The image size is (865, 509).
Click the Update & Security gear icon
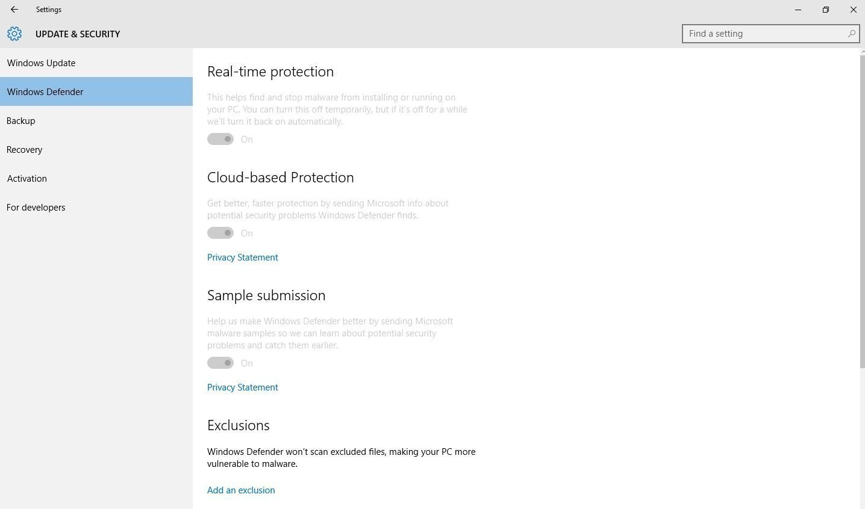tap(14, 34)
